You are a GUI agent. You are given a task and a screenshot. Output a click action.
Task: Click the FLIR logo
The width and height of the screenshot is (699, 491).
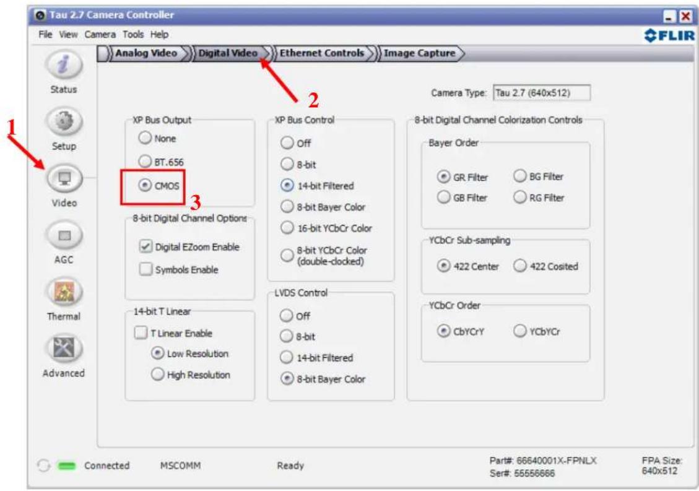click(x=669, y=36)
